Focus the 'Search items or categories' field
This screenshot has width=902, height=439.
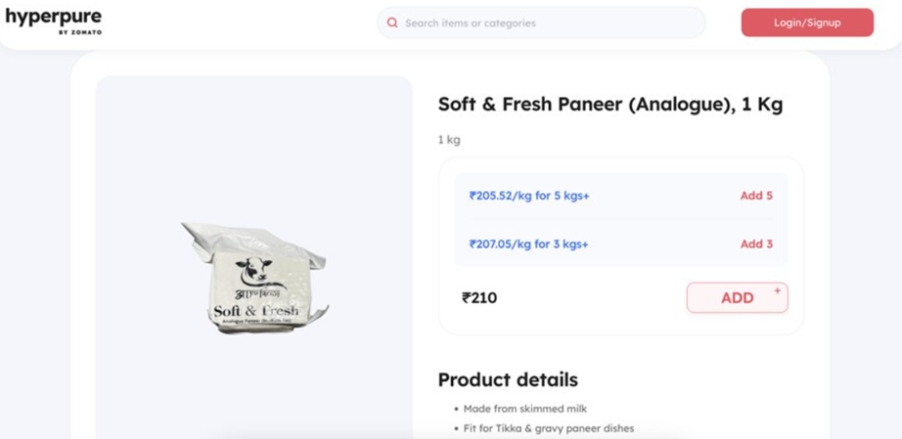point(548,22)
